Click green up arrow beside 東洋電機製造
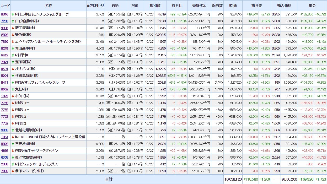 (x=13, y=157)
